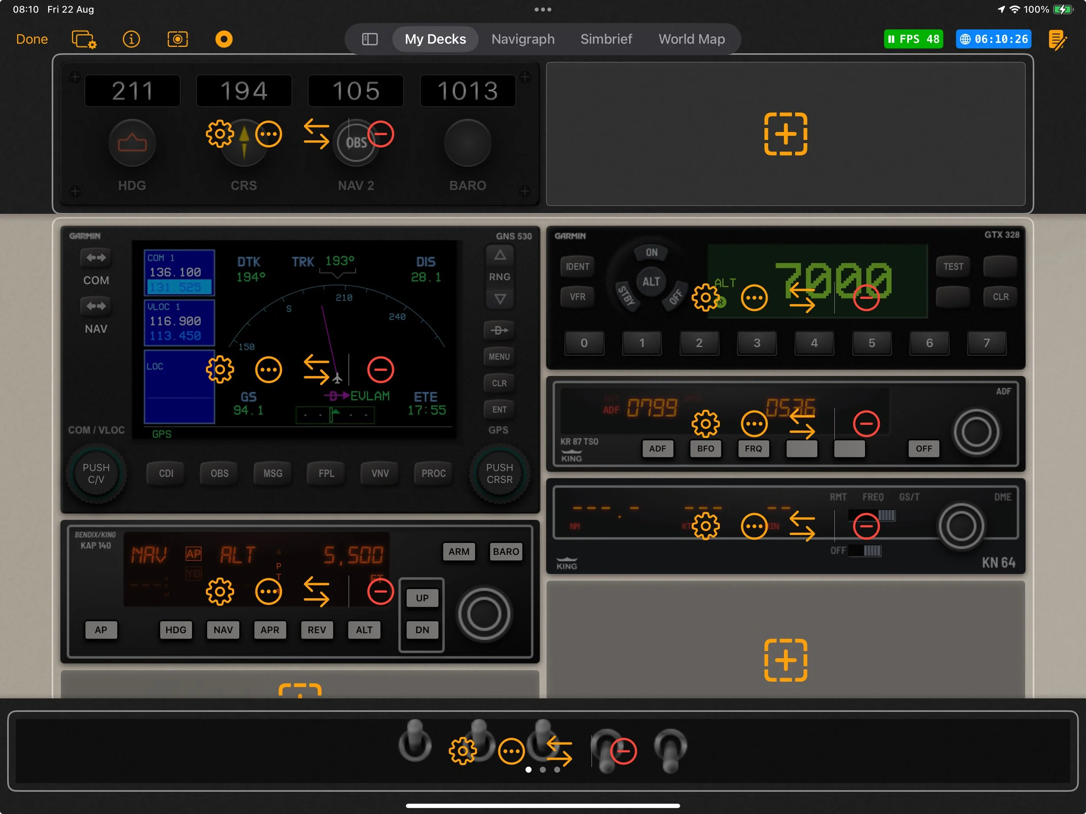Open more options on the KR 87 ADF panel
Image resolution: width=1086 pixels, height=814 pixels.
tap(754, 424)
